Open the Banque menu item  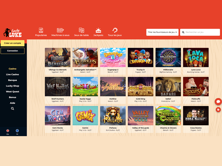(12, 80)
